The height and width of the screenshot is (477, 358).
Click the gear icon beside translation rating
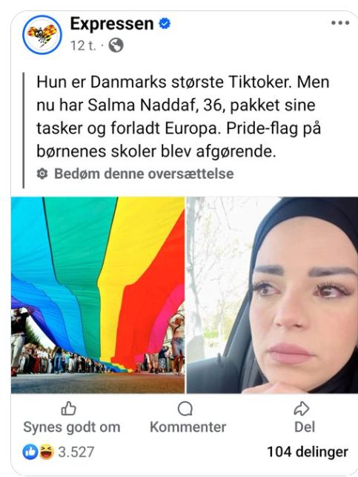(x=42, y=174)
